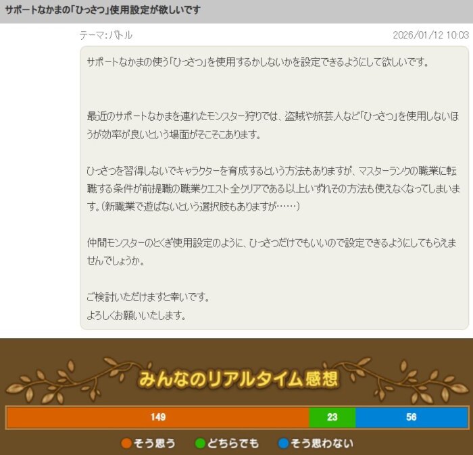The image size is (473, 455).
Task: Click the green bar segment showing 23
Action: click(x=332, y=417)
